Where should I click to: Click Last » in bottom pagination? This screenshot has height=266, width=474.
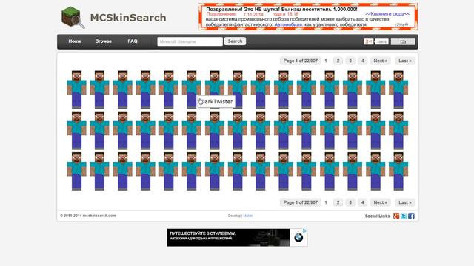pyautogui.click(x=405, y=202)
